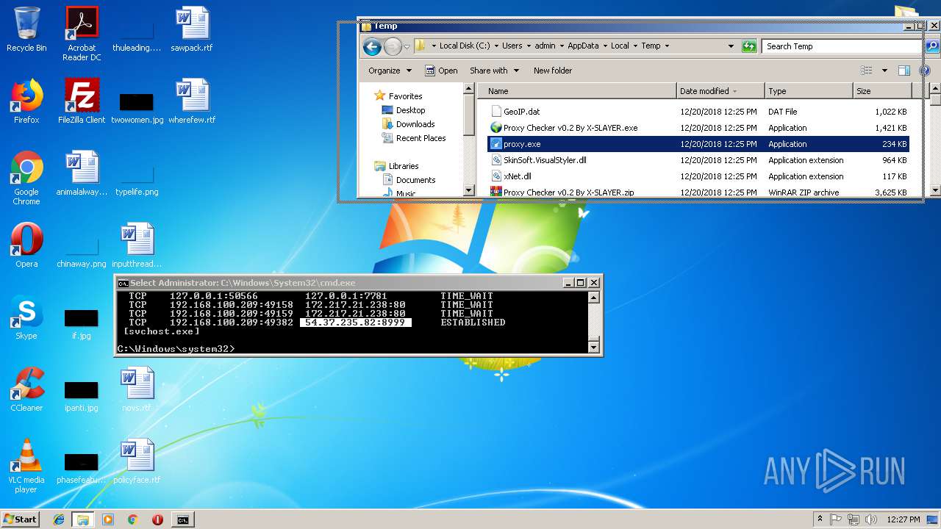Launch Skype from desktop
Screen dimensions: 941x529
(x=26, y=317)
